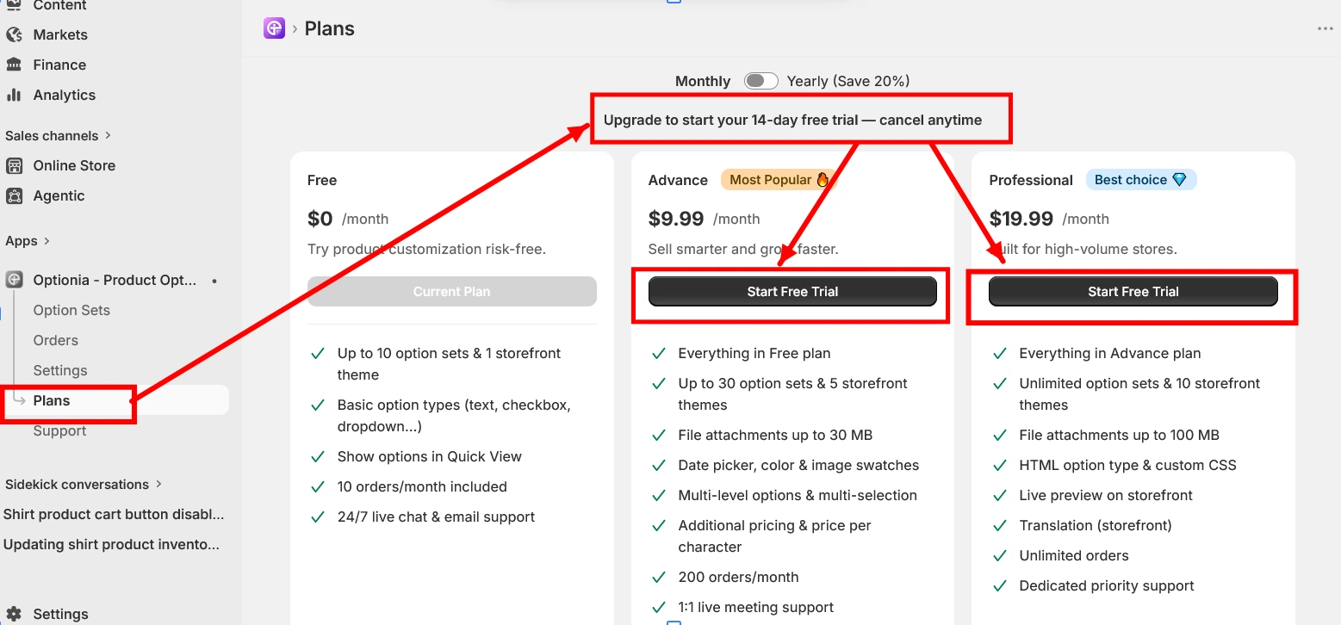The image size is (1341, 625).
Task: Click the Yearly (Save 20%) label
Action: point(848,81)
